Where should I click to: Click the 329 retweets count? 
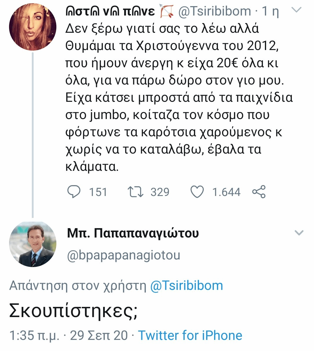coord(160,192)
